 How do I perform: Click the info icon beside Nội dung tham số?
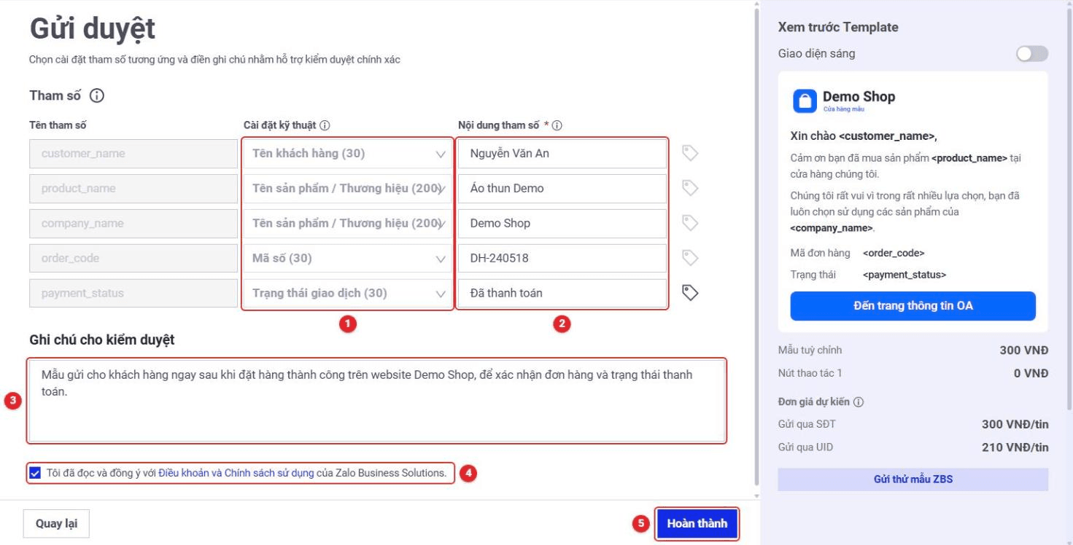(557, 125)
